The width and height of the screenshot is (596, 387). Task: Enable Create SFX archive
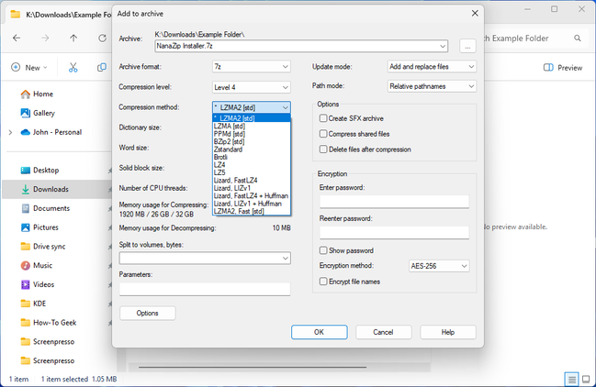[323, 118]
